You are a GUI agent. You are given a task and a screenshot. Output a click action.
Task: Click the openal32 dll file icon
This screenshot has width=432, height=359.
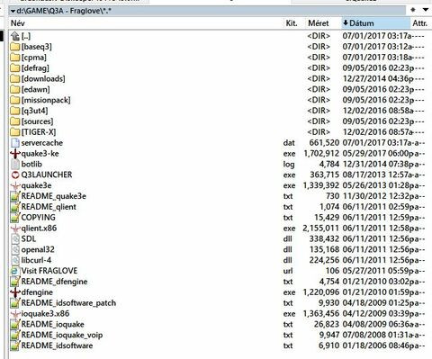(15, 249)
